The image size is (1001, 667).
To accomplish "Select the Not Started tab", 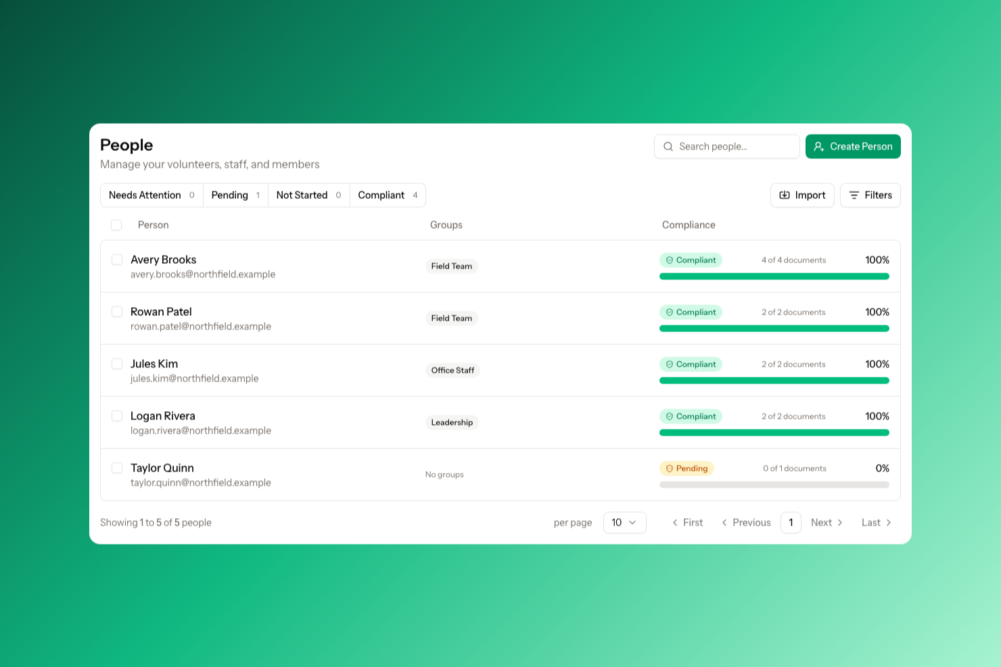I will pyautogui.click(x=309, y=195).
